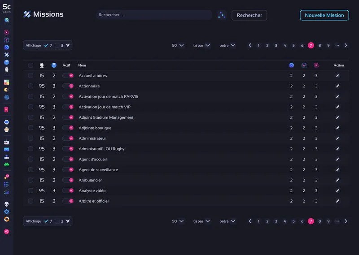
Task: Click the settings gear icon in sidebar
Action: click(7, 212)
